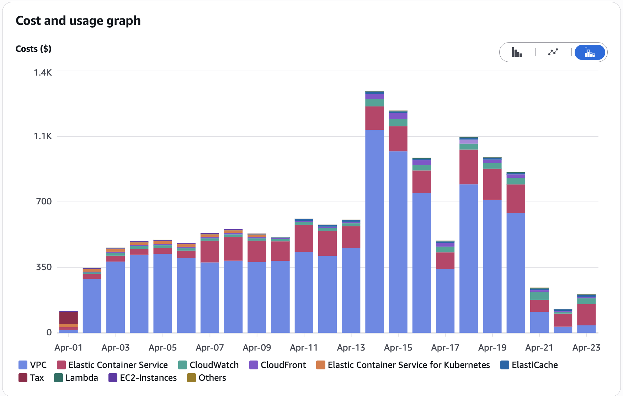Click the ElastiCache legend label
This screenshot has height=396, width=623.
click(535, 365)
